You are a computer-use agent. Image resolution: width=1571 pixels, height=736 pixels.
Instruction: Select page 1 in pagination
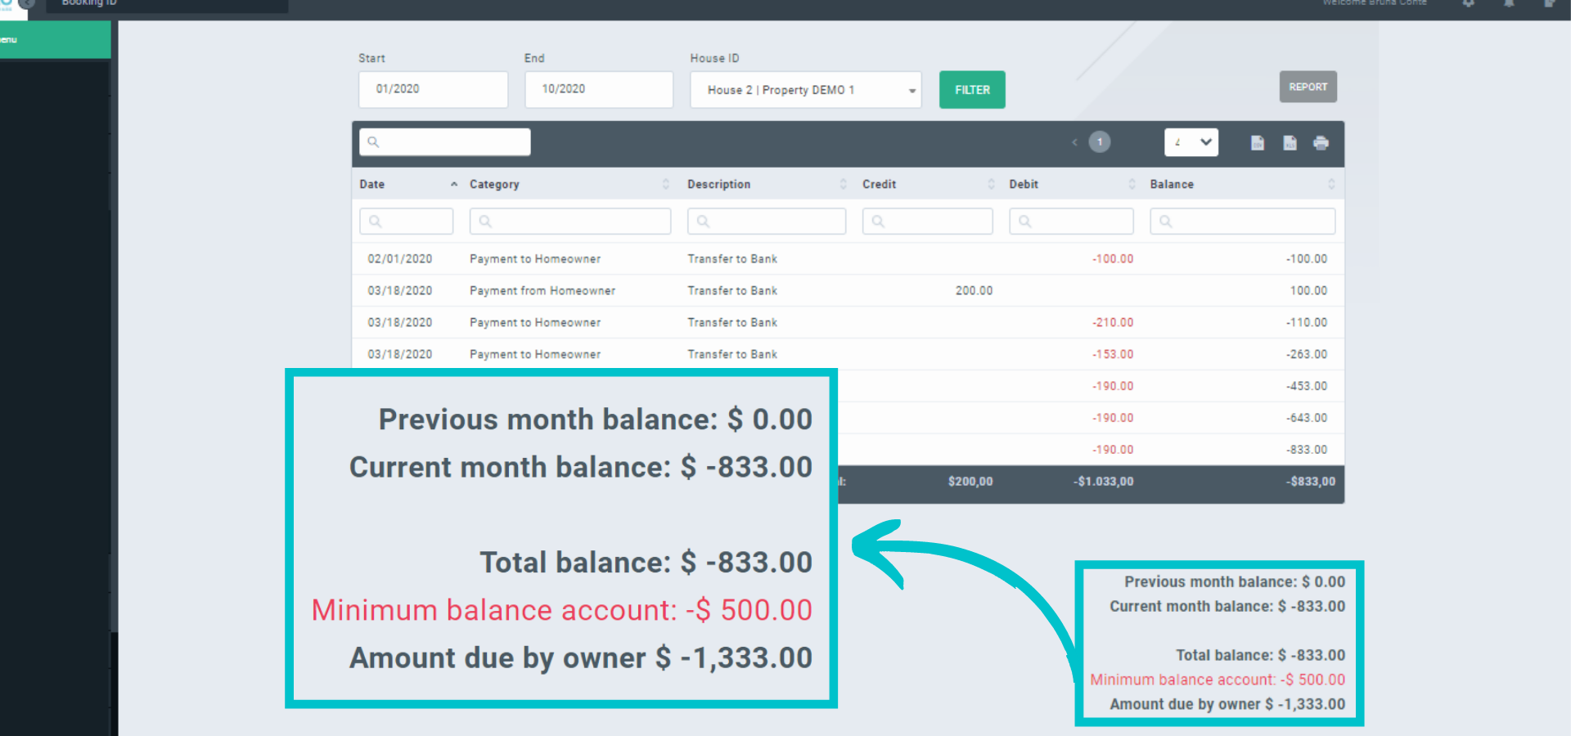point(1100,142)
